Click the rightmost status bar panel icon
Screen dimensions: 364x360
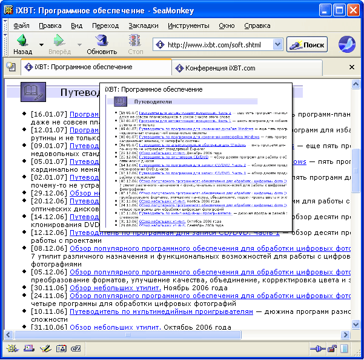click(x=344, y=348)
